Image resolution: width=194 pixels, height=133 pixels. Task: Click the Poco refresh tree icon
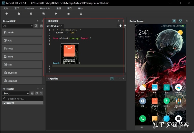coord(37,93)
